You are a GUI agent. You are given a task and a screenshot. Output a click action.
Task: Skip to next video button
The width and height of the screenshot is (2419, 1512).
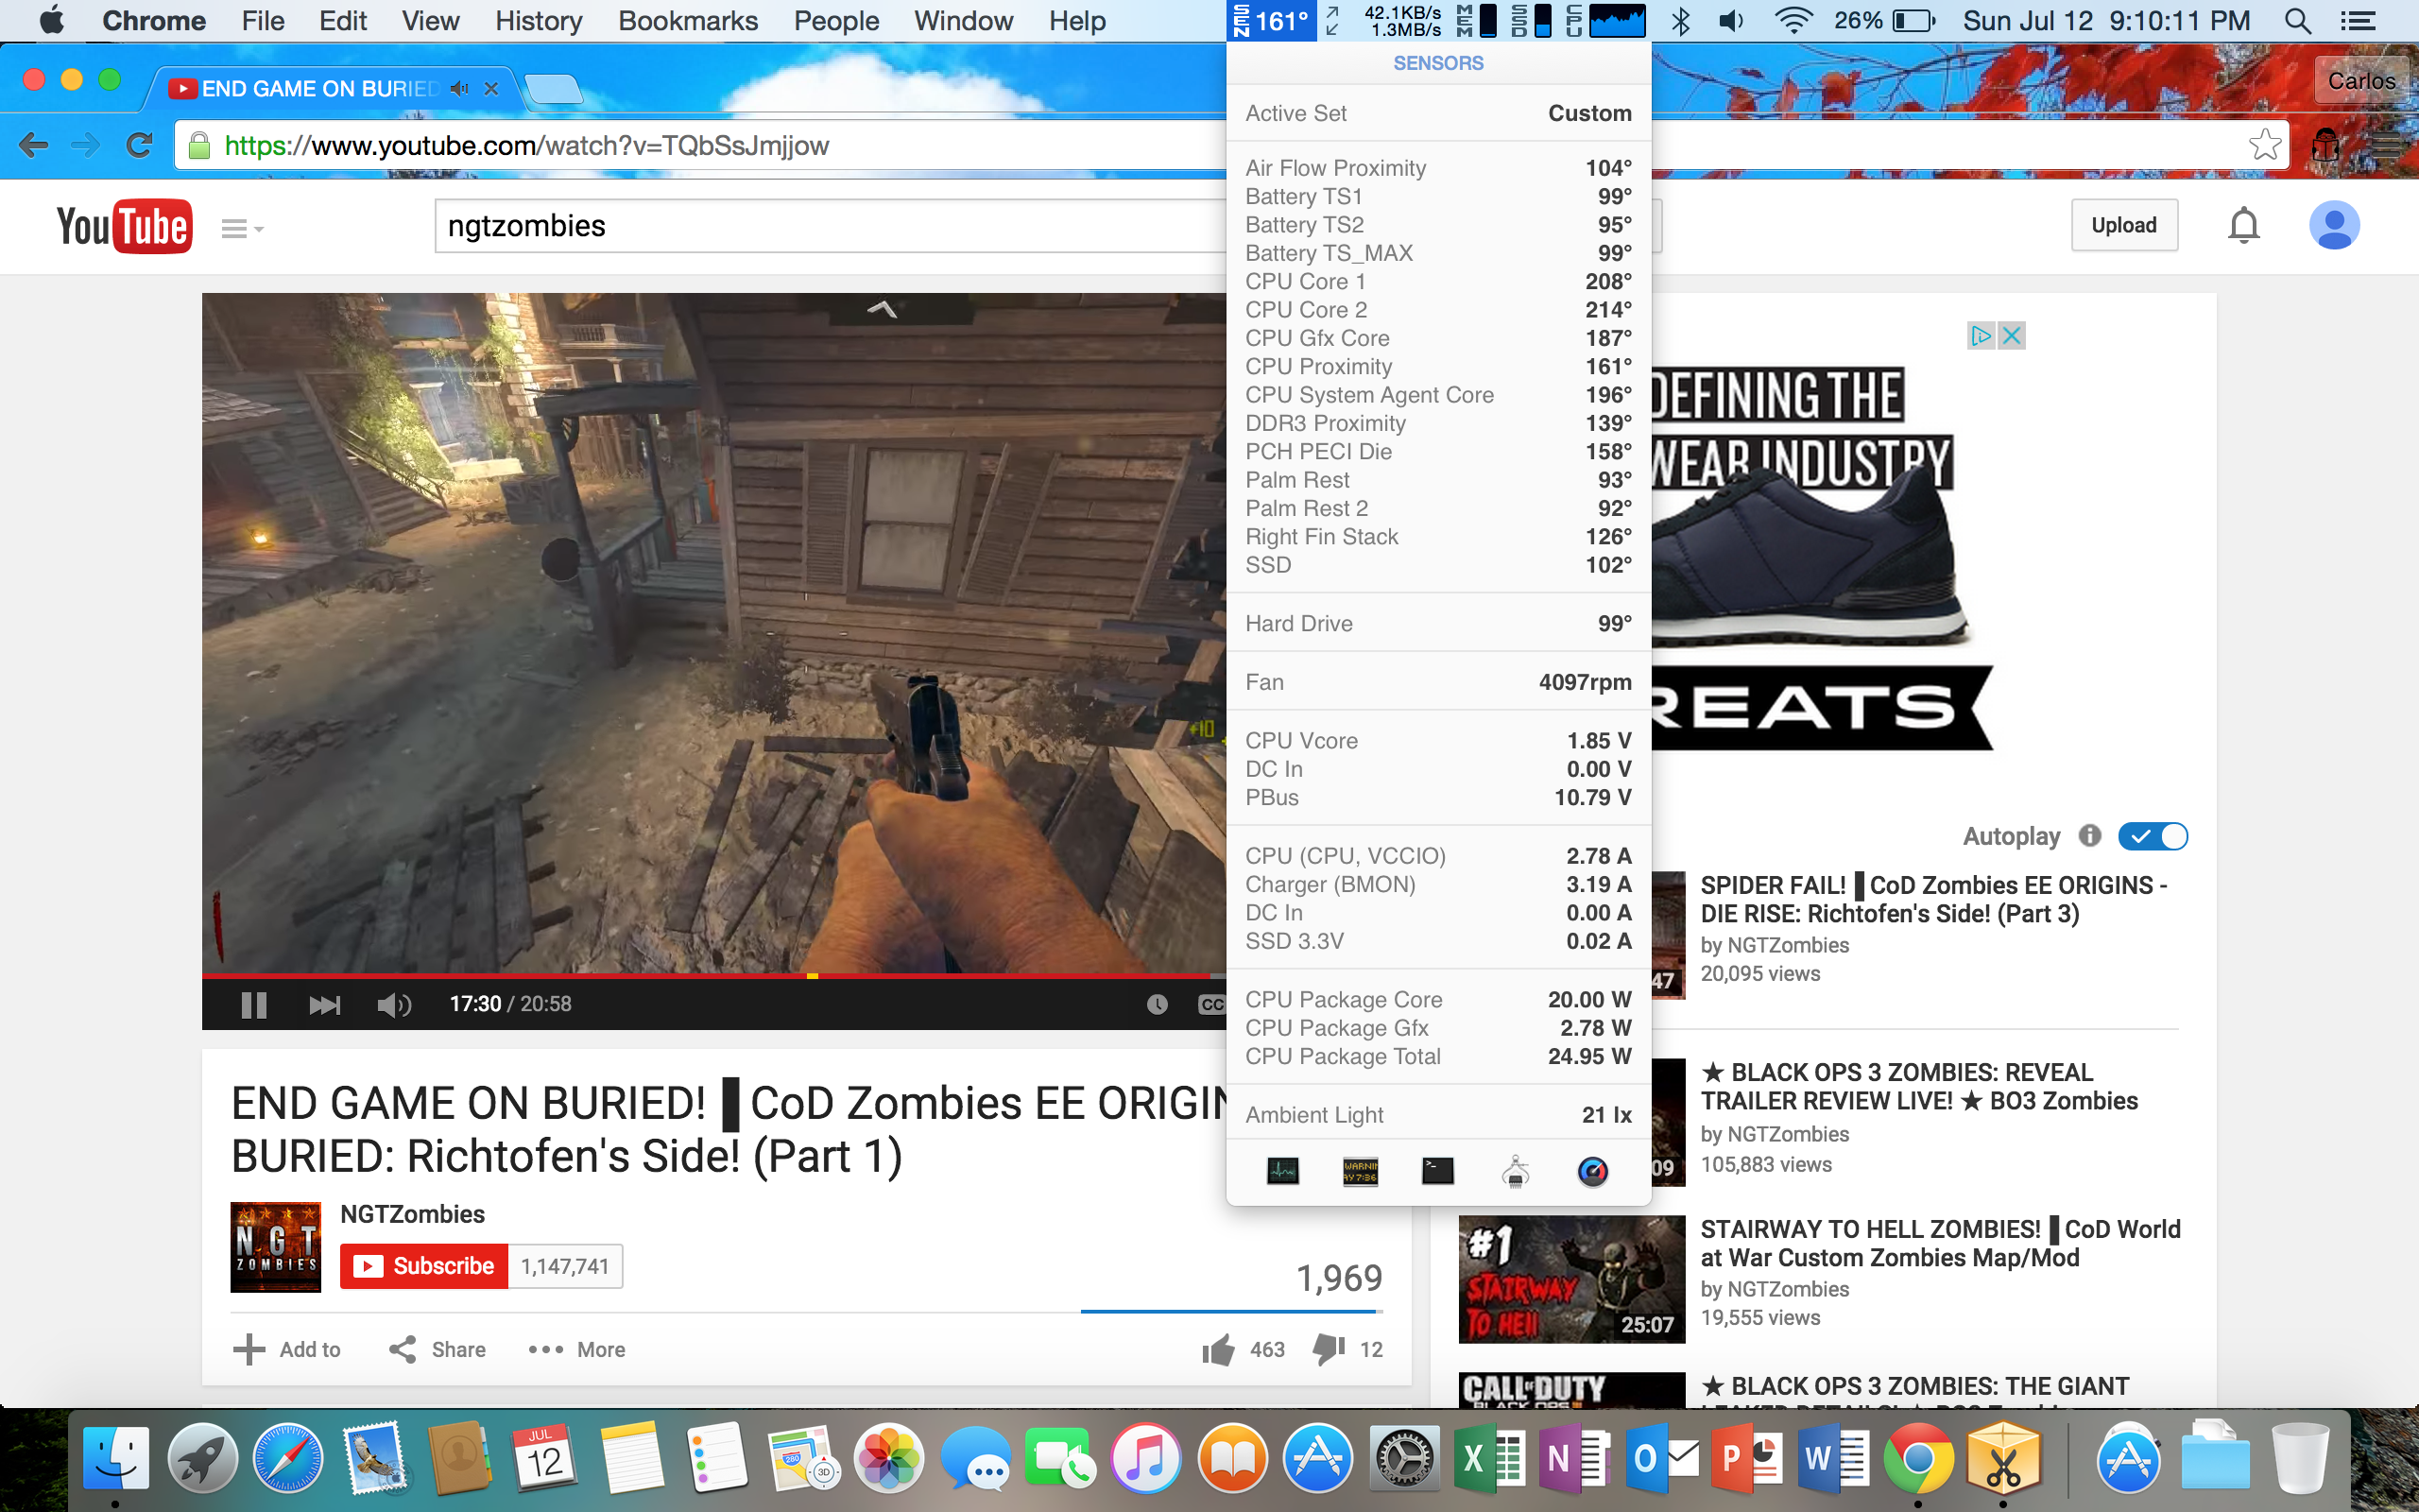click(324, 1004)
